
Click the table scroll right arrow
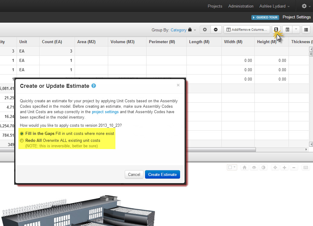[306, 149]
